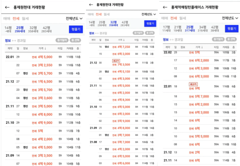Viewport: 240px width, 166px height.
Task: Open 전세 5억 7,000 118동 1층 row
Action: click(205, 96)
